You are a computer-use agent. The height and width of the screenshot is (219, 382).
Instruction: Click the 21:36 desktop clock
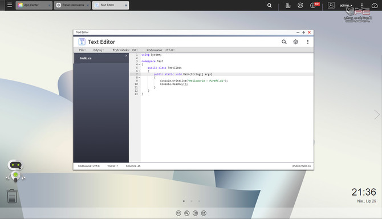[364, 192]
